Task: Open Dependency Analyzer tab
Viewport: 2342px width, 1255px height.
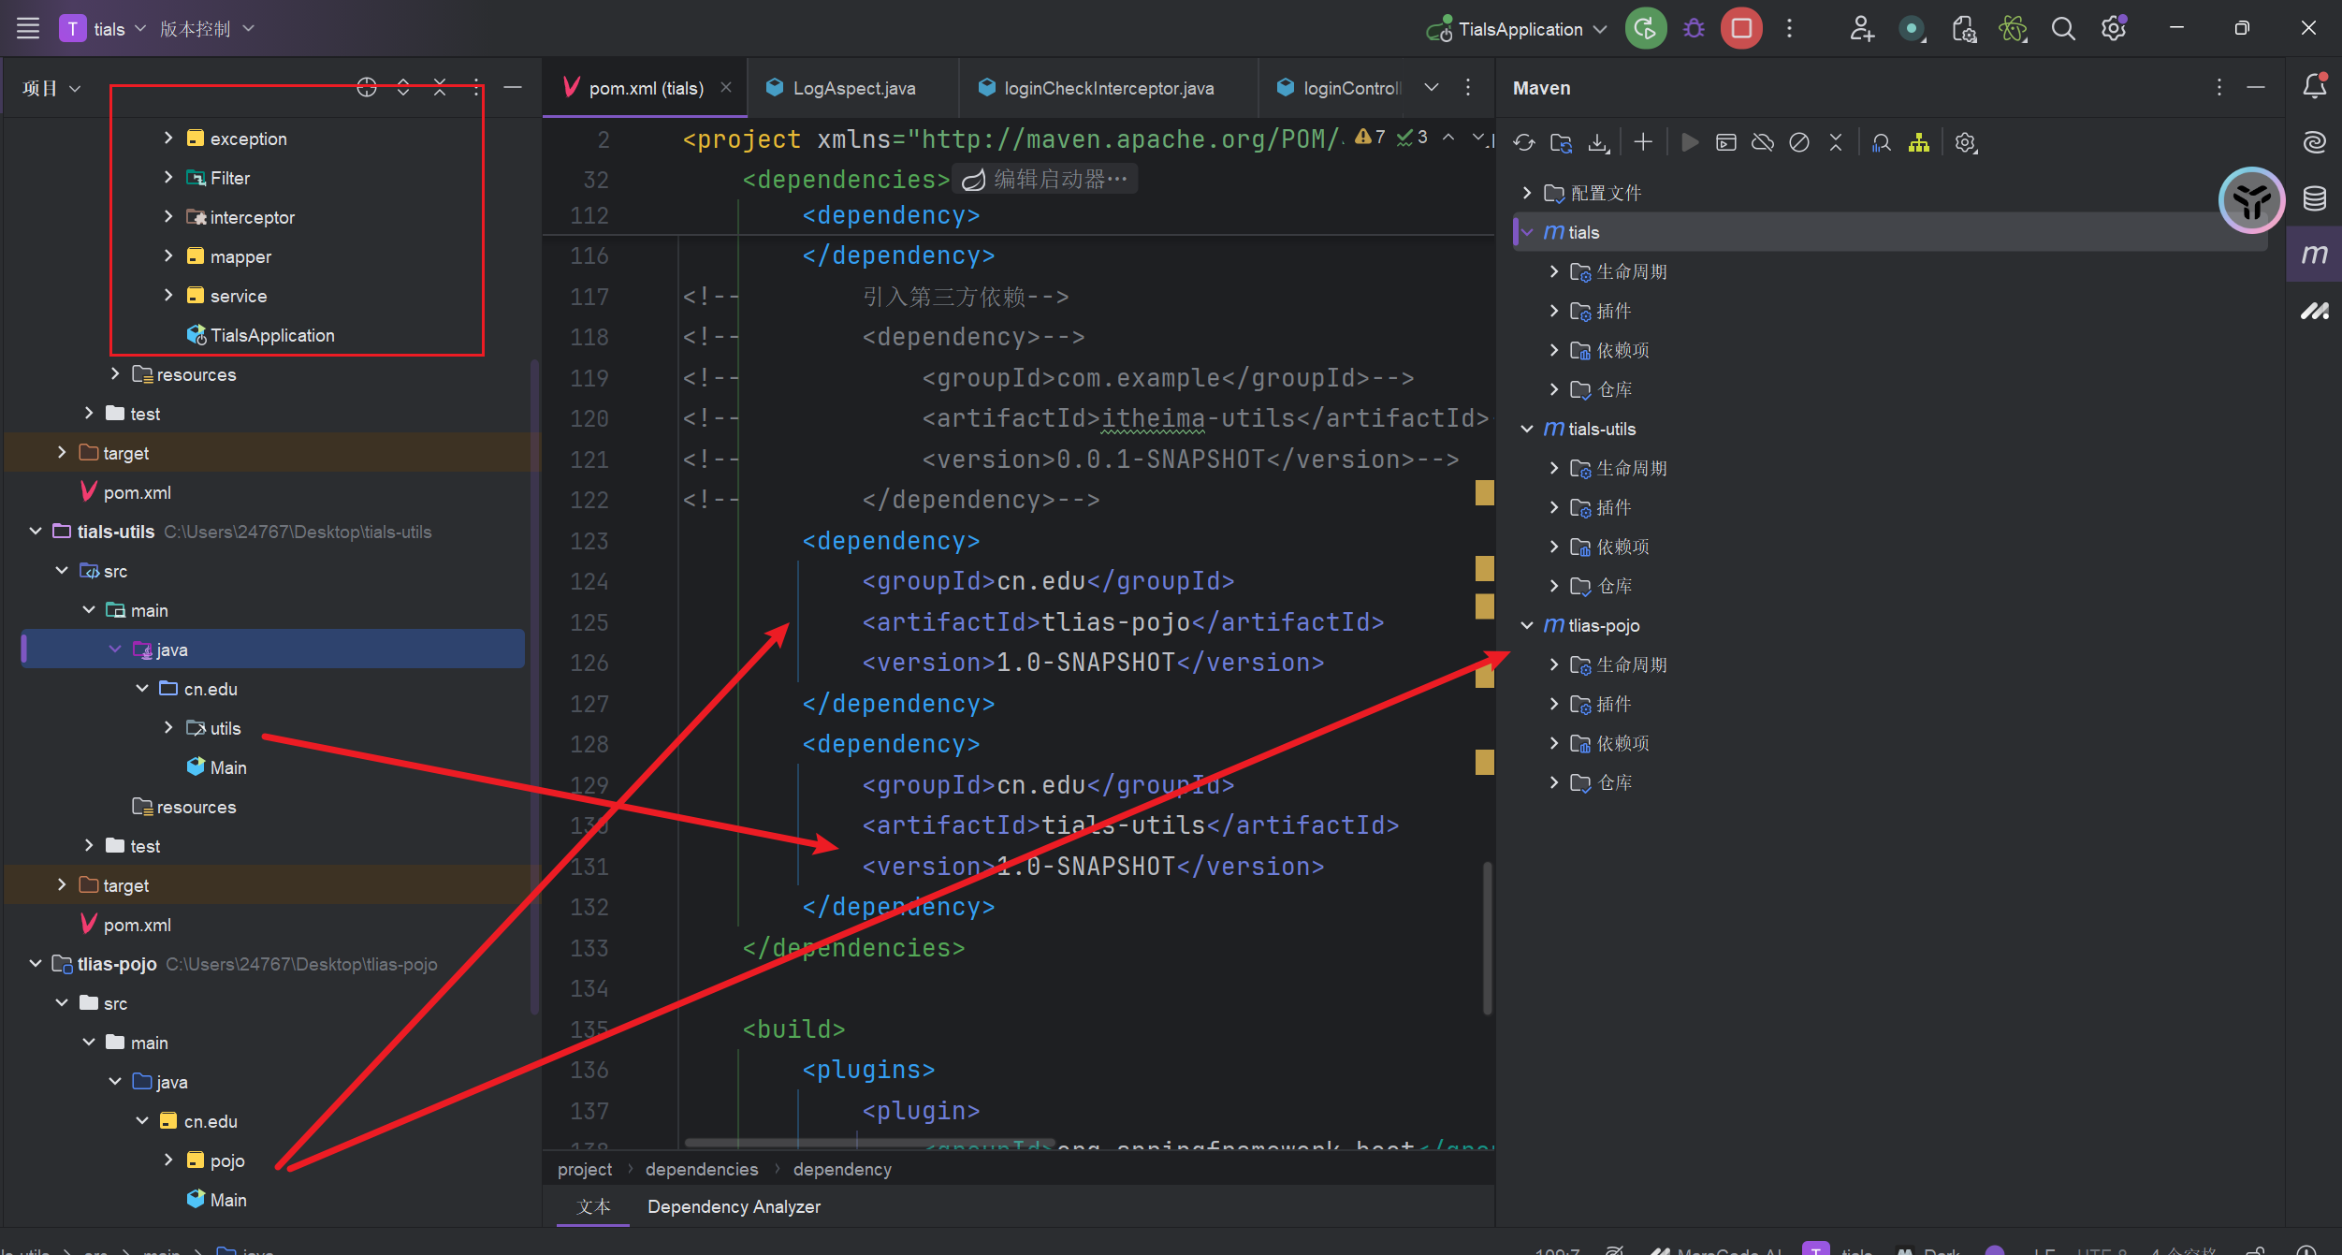Action: point(733,1206)
